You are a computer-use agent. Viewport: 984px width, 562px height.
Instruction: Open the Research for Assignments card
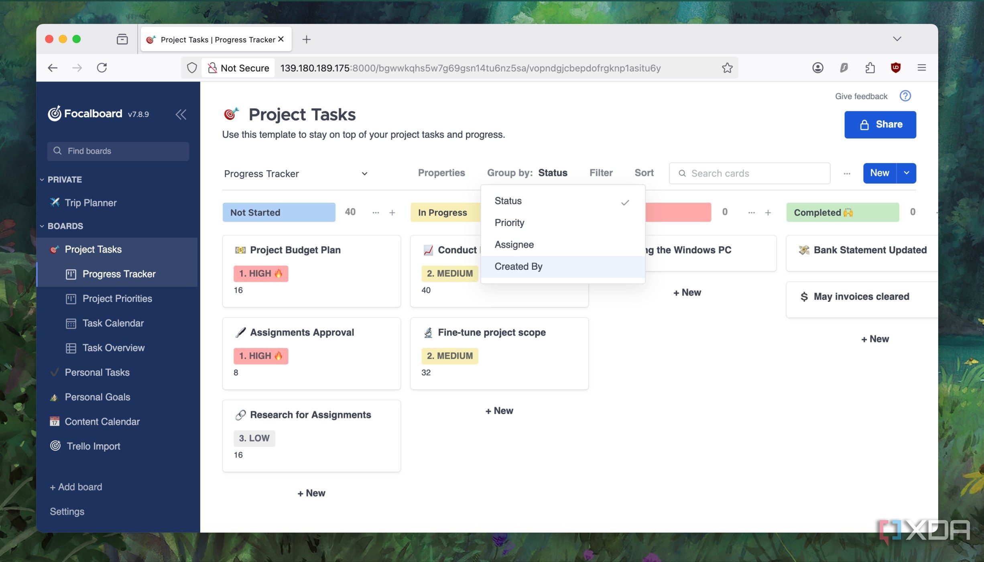(x=311, y=436)
